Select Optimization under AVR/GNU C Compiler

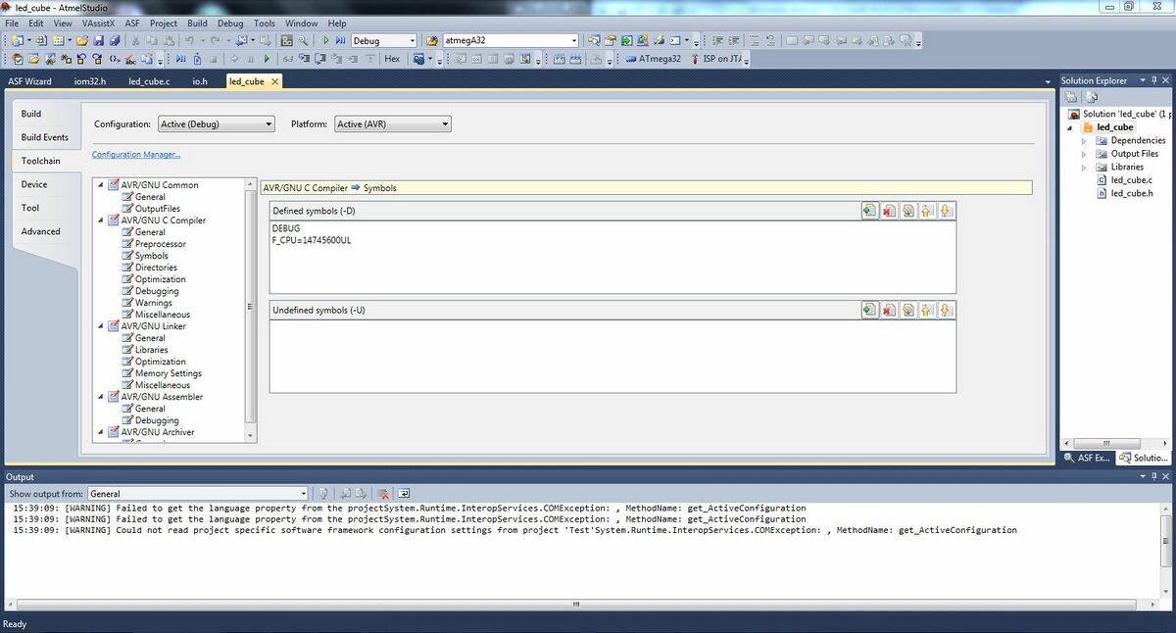[x=160, y=279]
